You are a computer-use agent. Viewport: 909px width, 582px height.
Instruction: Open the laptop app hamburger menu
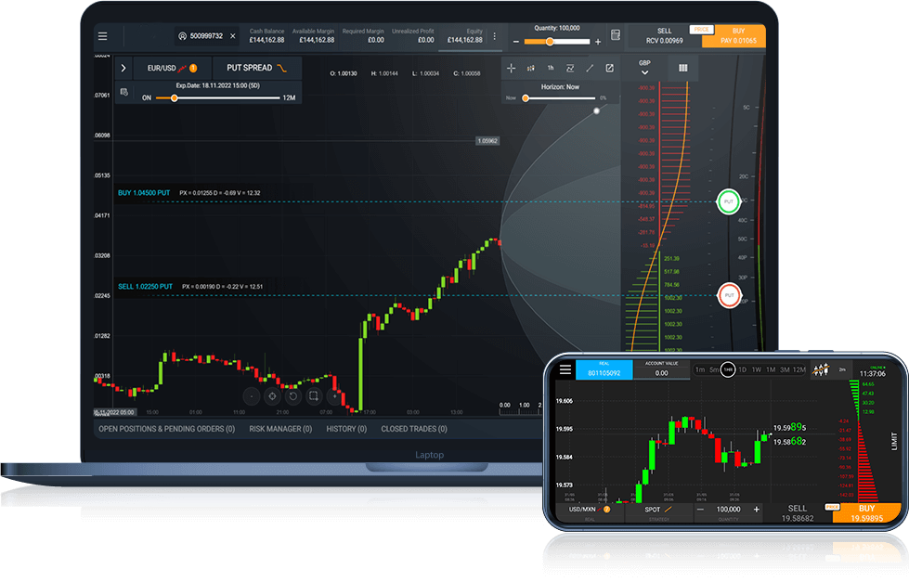click(x=103, y=36)
